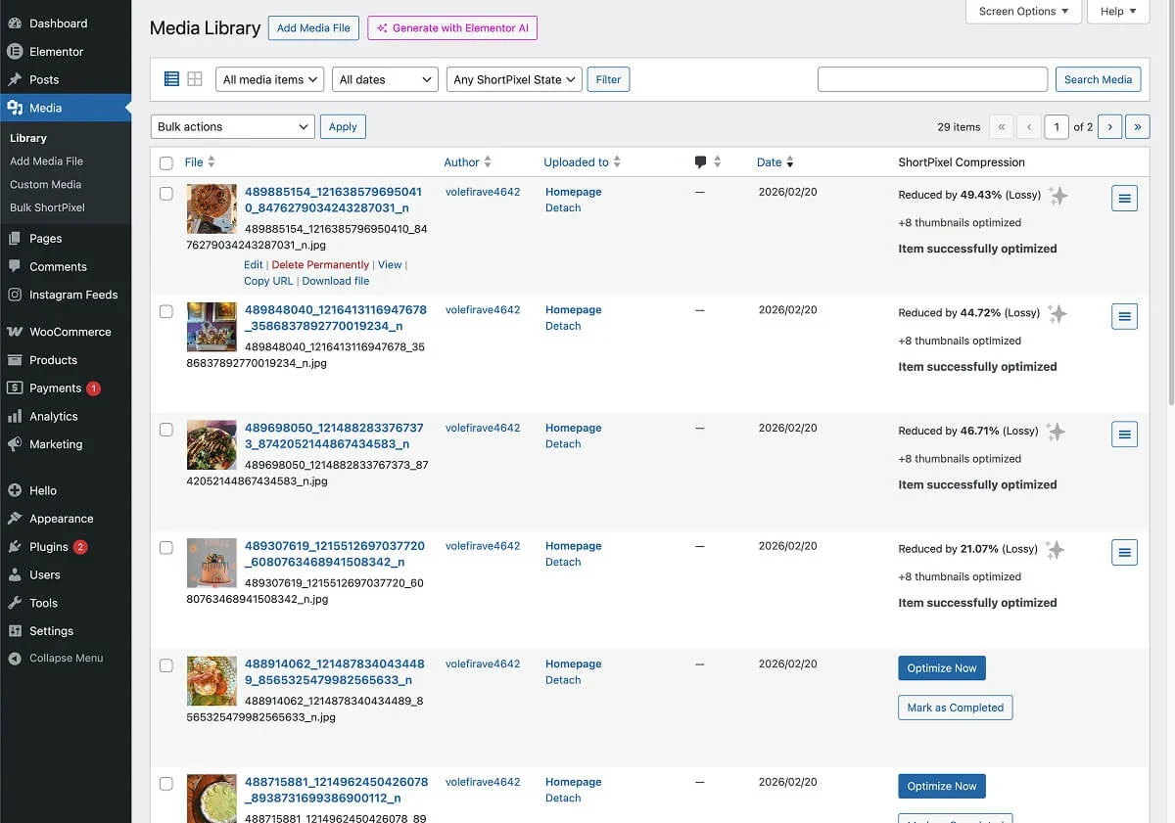Expand the Bulk actions dropdown
Viewport: 1175px width, 823px height.
pyautogui.click(x=232, y=126)
